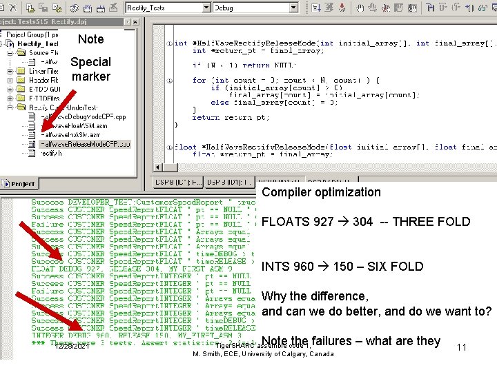
Task: Expand the E-TDDFiles folder
Action: (x=10, y=99)
